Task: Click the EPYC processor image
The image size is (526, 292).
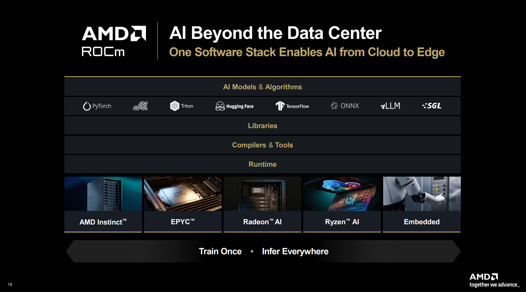Action: 183,194
